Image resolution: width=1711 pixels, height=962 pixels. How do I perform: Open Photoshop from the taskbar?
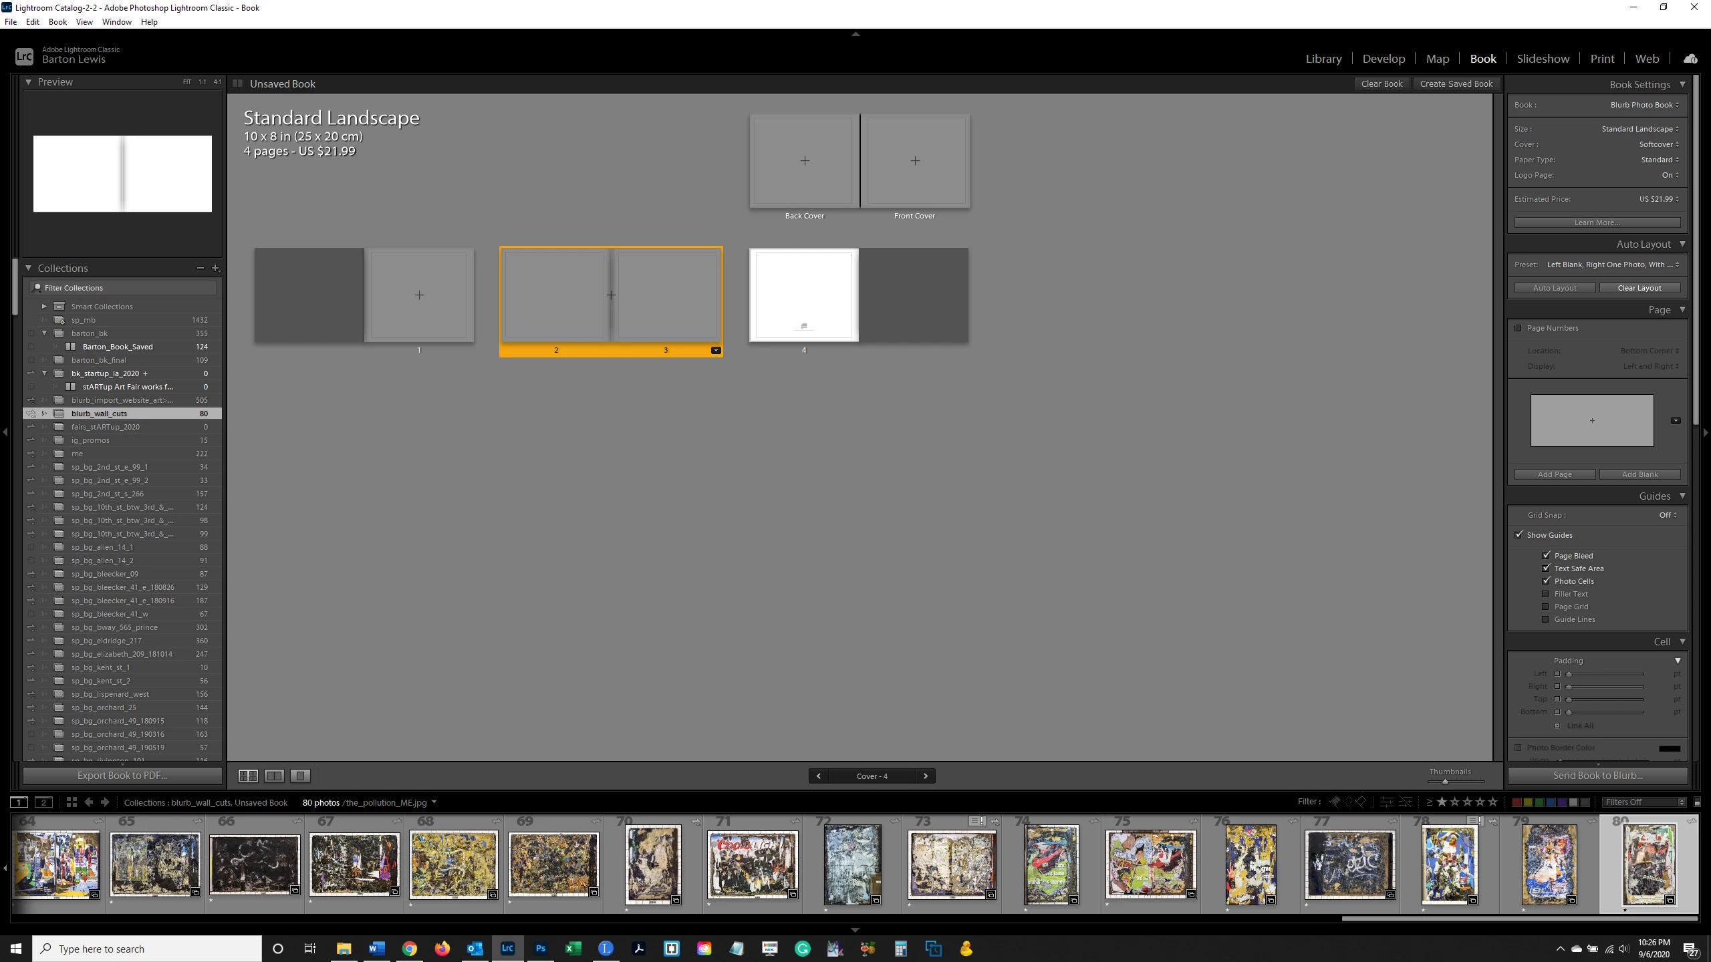coord(540,948)
